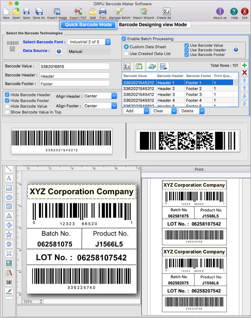This screenshot has height=318, width=251.
Task: Click the red X delete row icon
Action: pyautogui.click(x=245, y=72)
